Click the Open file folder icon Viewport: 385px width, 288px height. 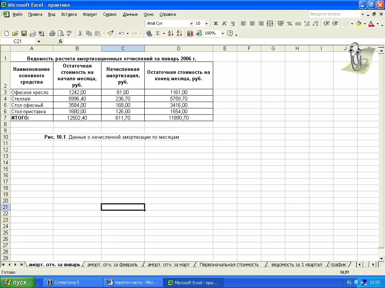[15, 33]
